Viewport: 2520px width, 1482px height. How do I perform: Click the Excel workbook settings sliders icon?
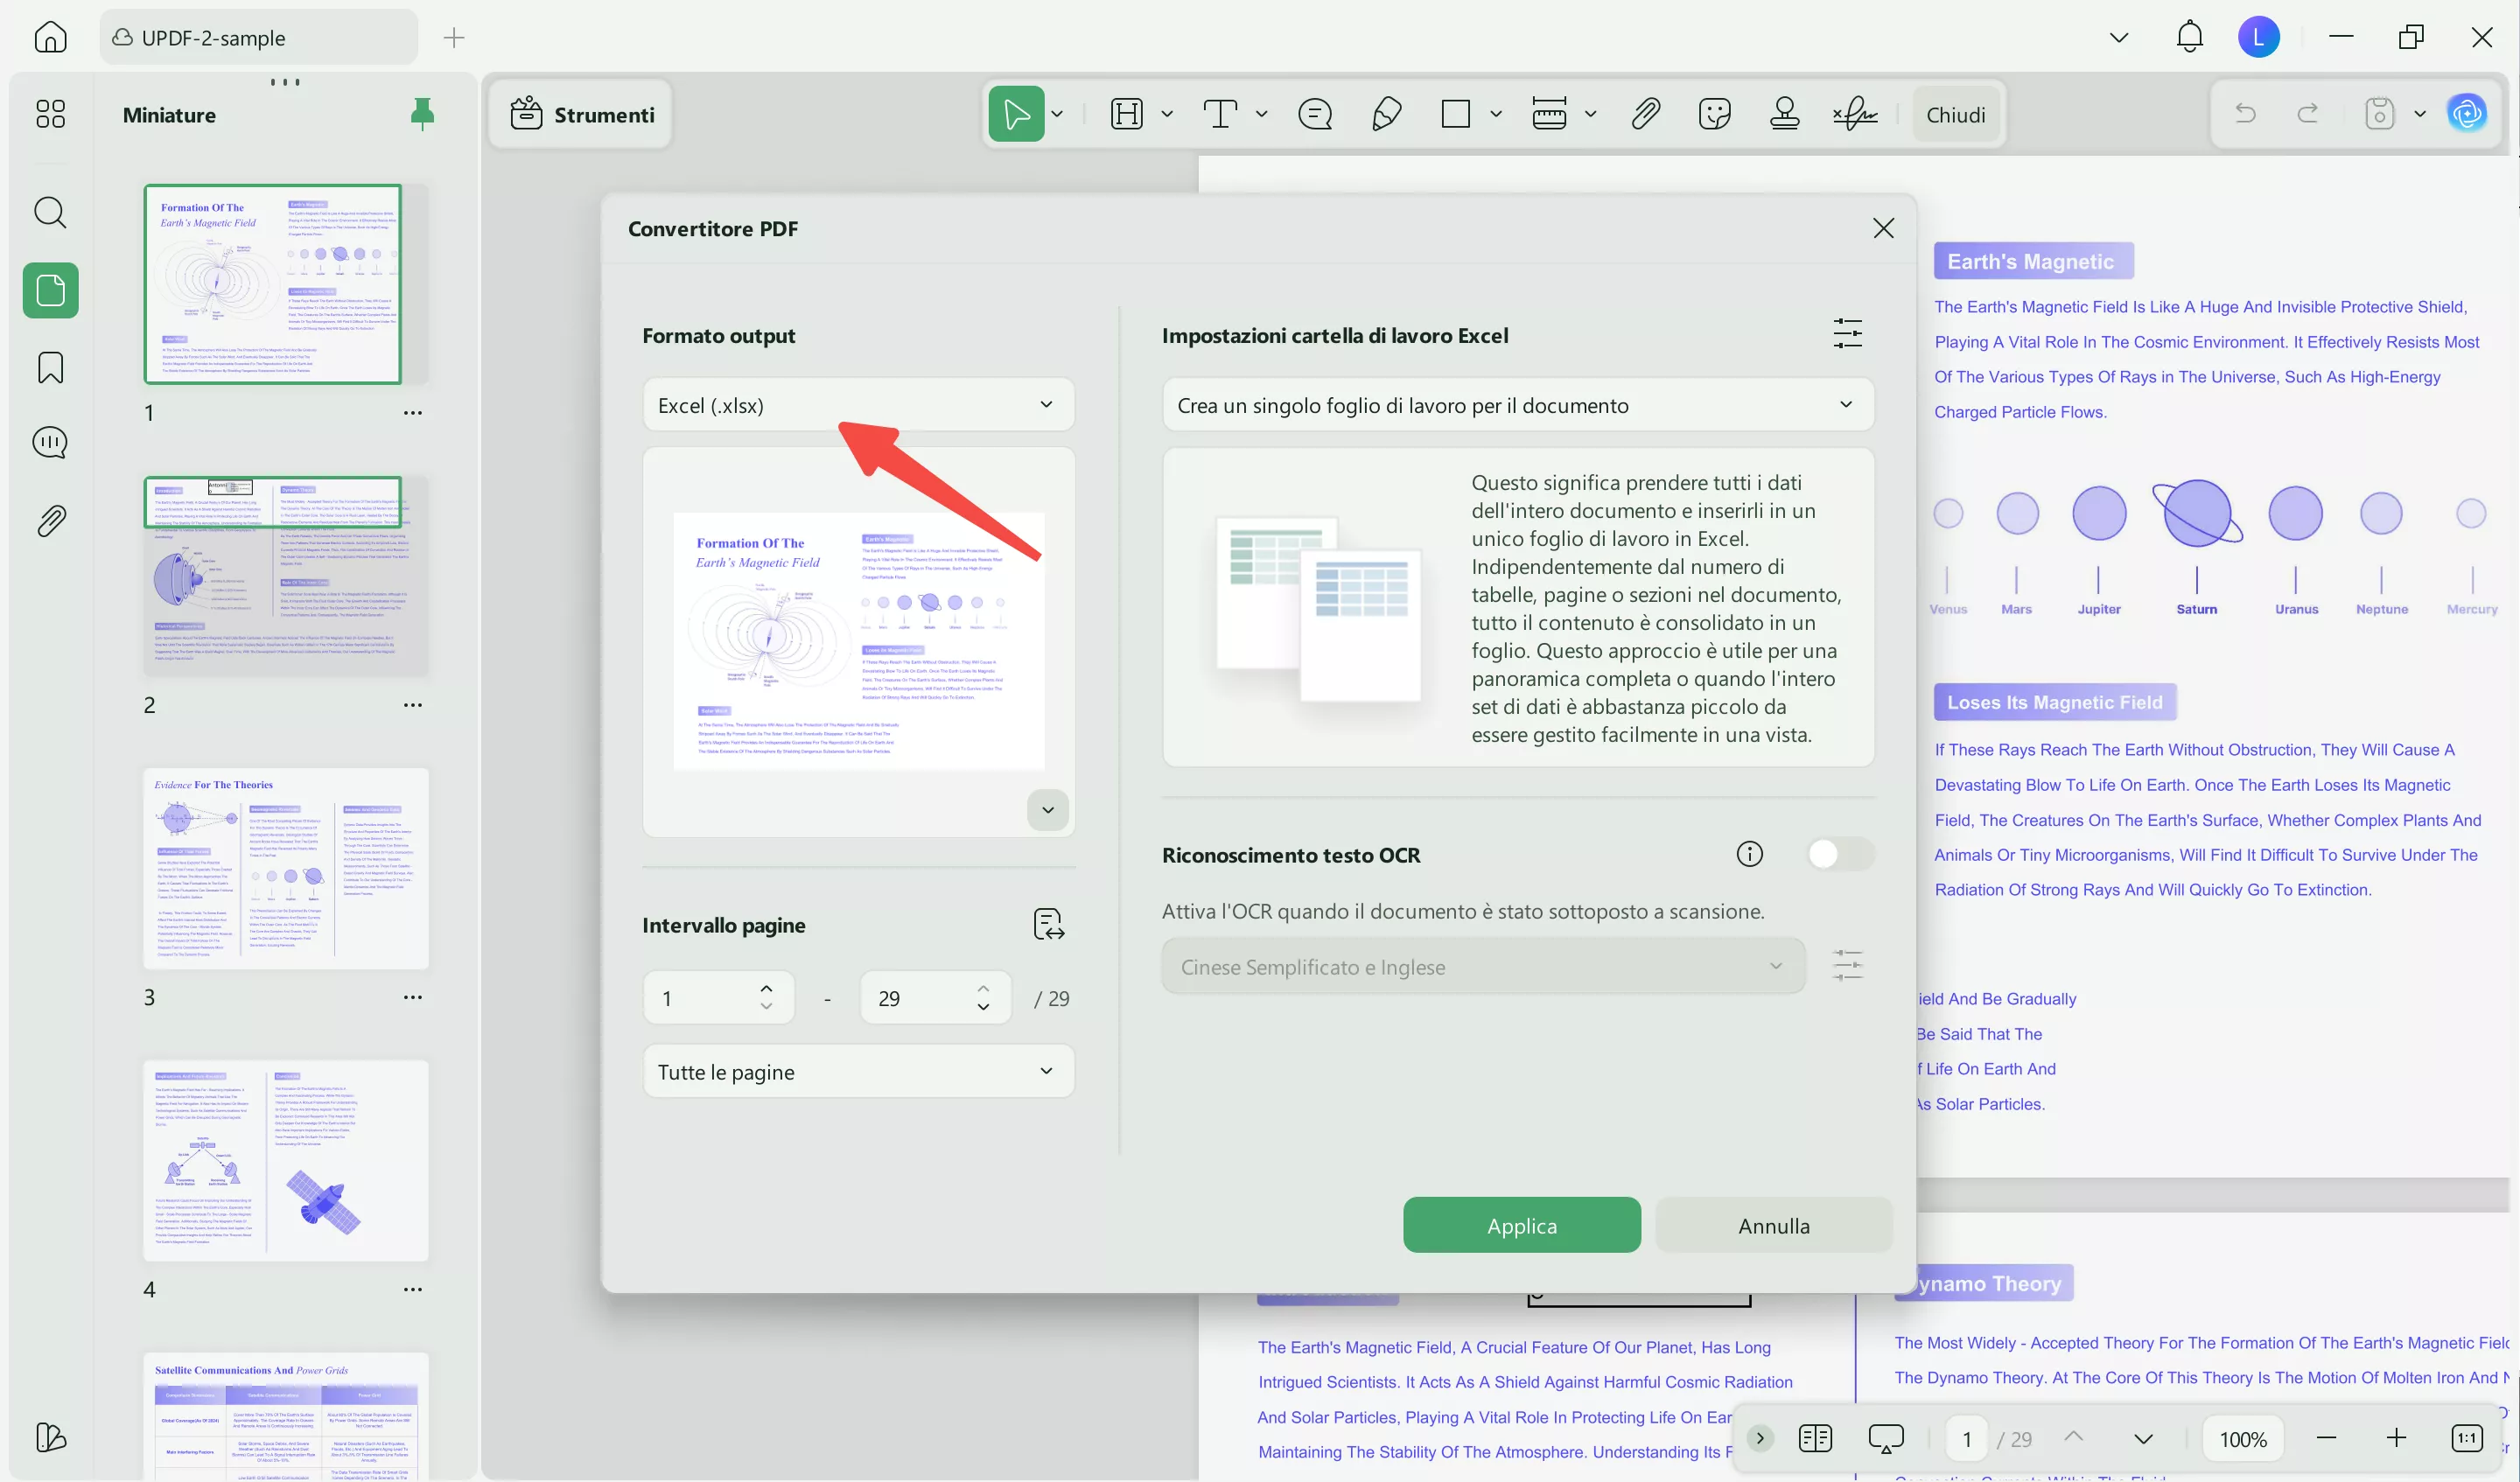[x=1847, y=334]
